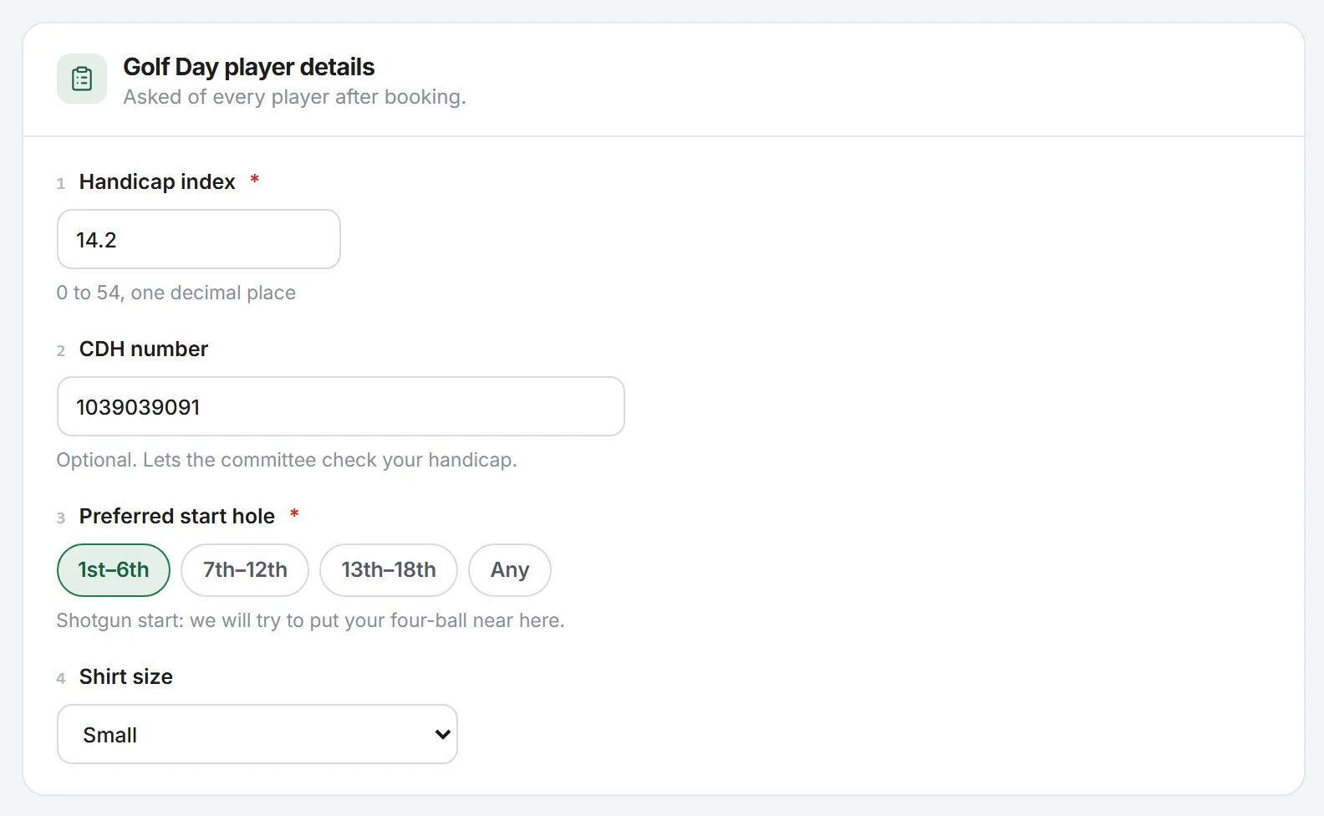Click the 'Handicap index' label
1324x816 pixels.
click(x=157, y=182)
